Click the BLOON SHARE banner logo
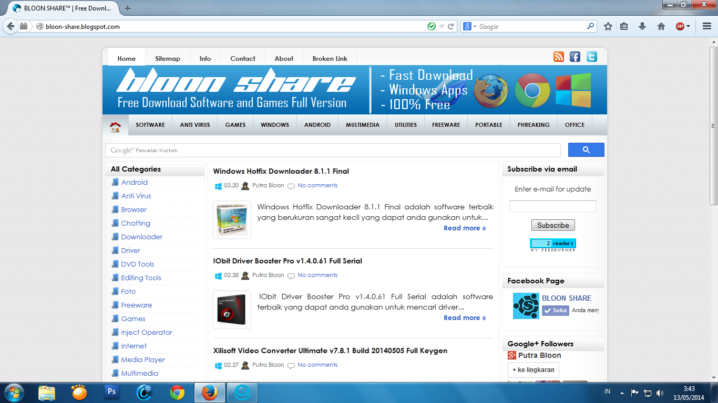Viewport: 718px width, 403px height. coord(235,89)
